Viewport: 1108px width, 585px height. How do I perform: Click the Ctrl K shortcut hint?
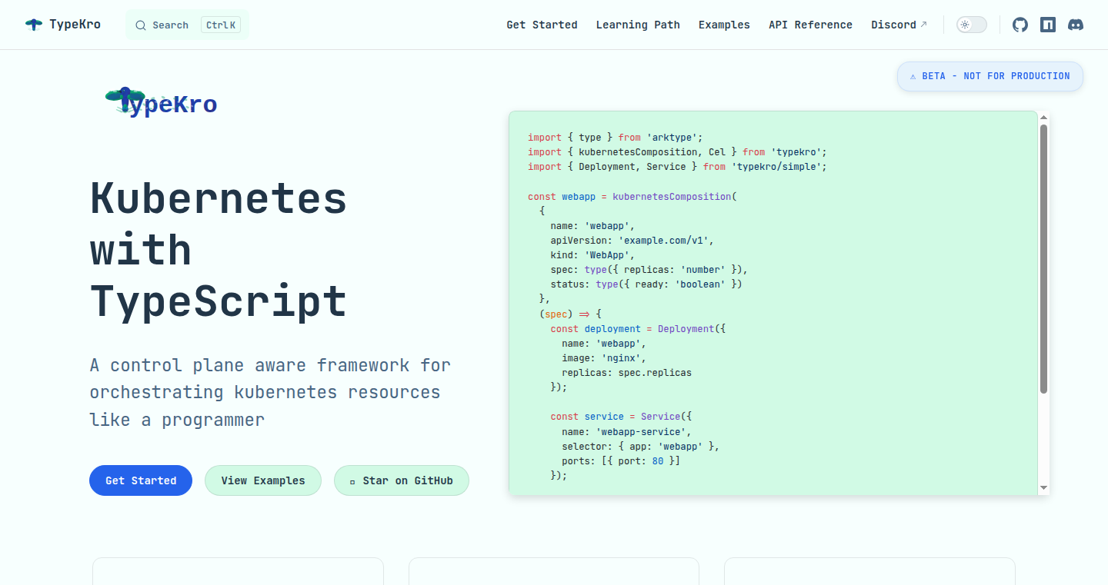pos(221,25)
